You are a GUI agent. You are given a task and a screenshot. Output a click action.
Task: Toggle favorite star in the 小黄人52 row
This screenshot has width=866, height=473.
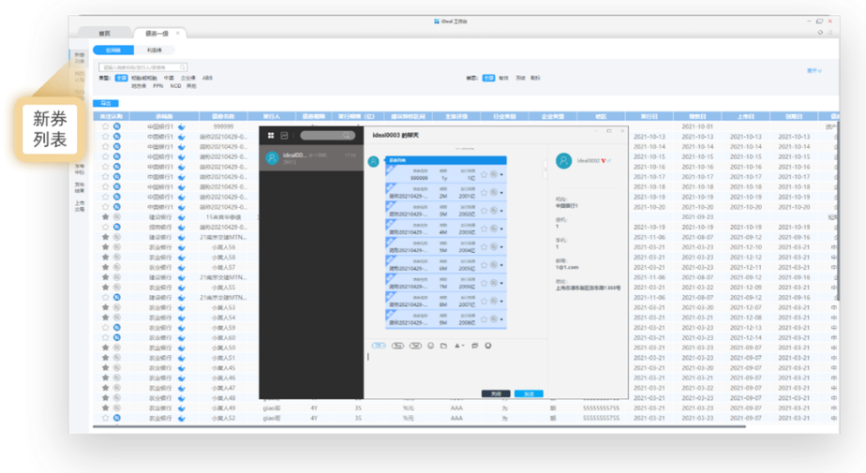click(x=106, y=418)
